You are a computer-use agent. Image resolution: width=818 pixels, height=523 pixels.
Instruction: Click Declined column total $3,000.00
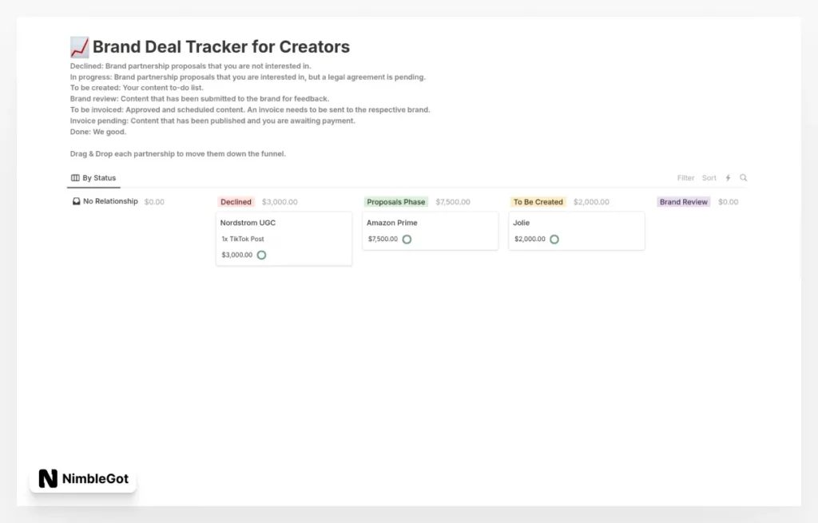(x=280, y=202)
